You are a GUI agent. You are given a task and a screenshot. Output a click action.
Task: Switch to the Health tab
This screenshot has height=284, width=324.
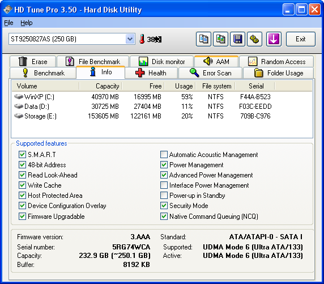click(151, 73)
